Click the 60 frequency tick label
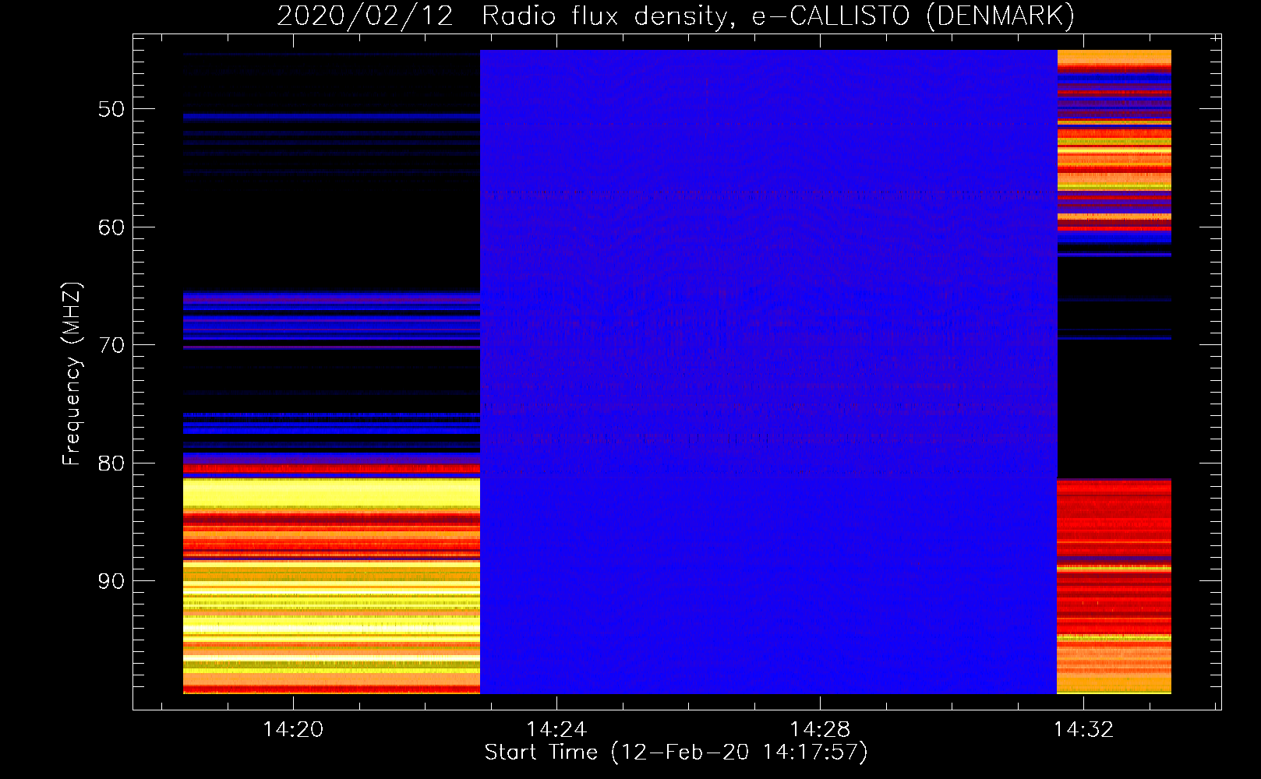The height and width of the screenshot is (779, 1261). point(111,227)
